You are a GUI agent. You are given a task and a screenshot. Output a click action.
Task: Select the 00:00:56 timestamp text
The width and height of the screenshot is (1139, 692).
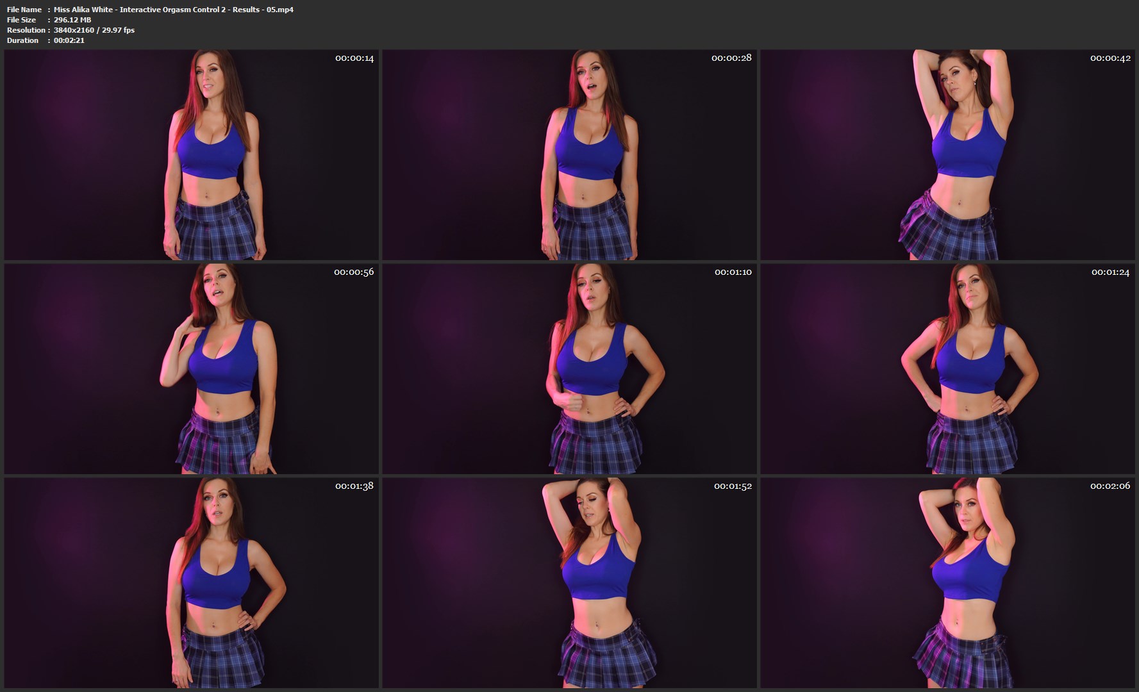pos(353,272)
